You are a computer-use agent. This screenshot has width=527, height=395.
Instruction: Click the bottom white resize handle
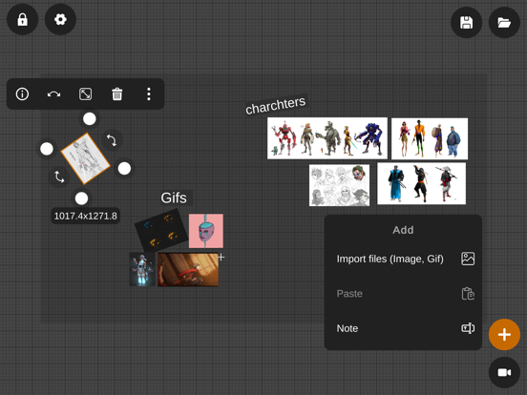point(81,198)
